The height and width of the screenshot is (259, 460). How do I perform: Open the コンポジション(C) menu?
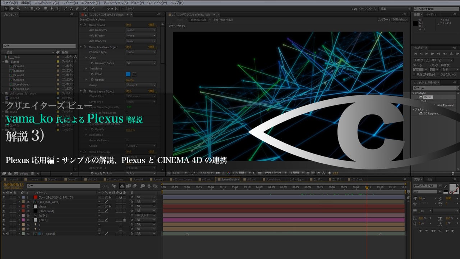pos(46,3)
